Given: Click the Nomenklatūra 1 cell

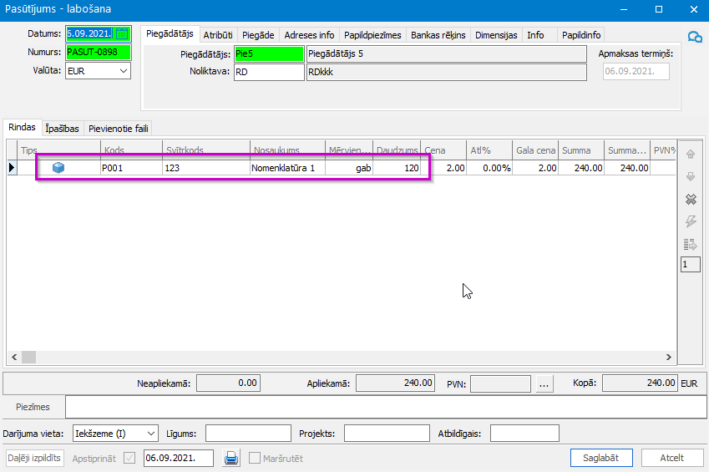Looking at the screenshot, I should (287, 168).
